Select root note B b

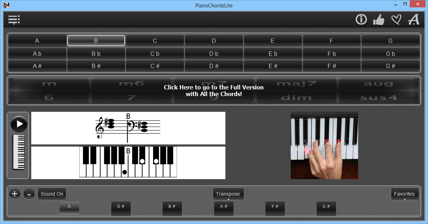(96, 54)
